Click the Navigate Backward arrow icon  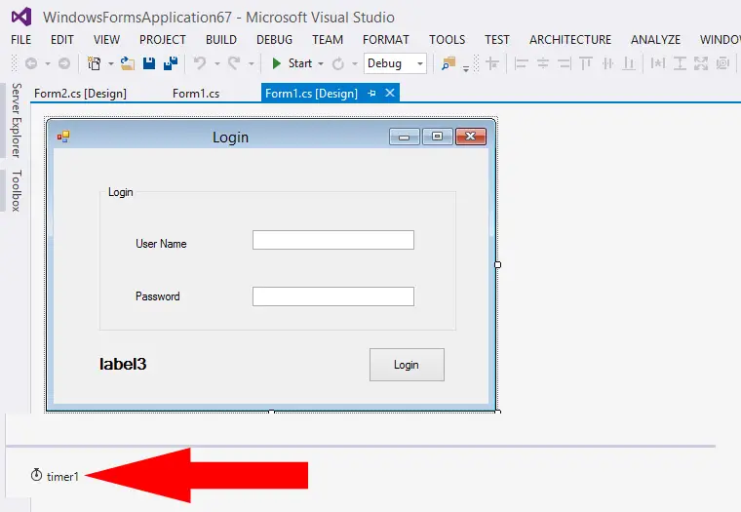coord(31,63)
